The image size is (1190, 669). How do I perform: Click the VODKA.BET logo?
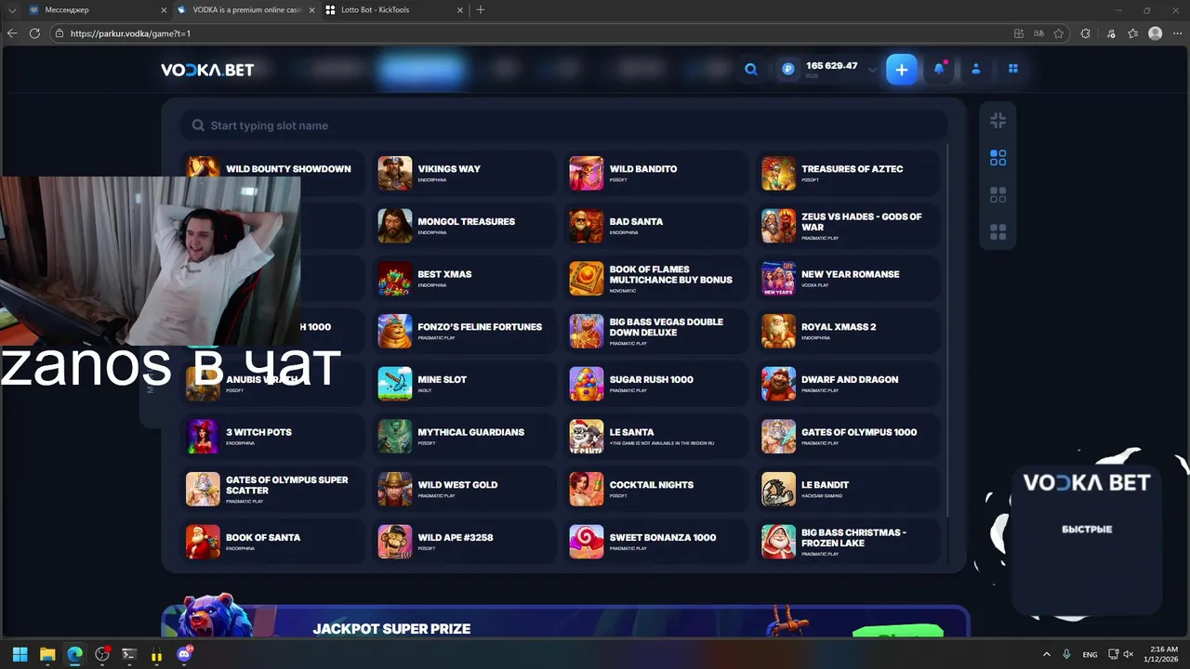click(207, 70)
